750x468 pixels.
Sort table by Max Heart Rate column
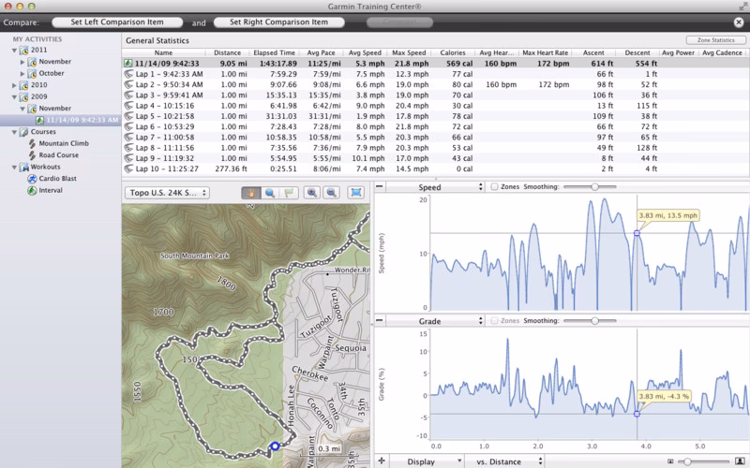(546, 52)
